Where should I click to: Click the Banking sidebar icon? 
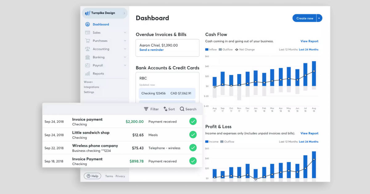point(88,57)
